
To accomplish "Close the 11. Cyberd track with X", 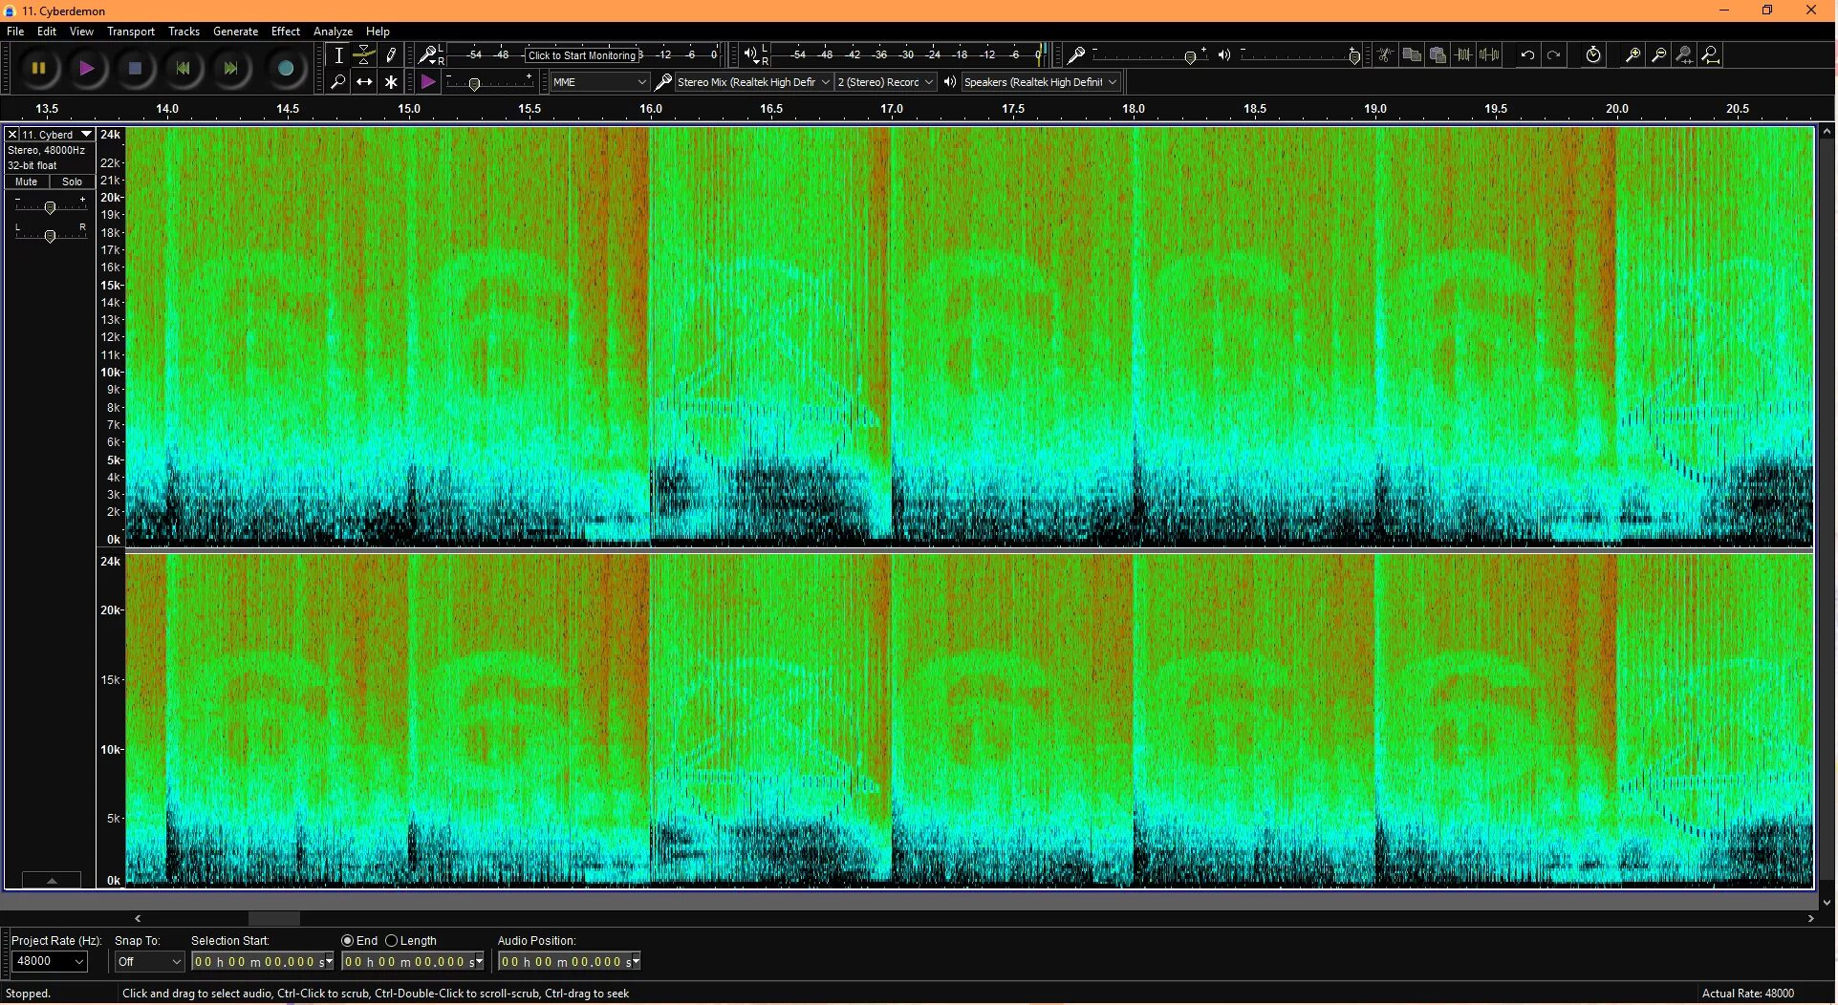I will point(12,135).
